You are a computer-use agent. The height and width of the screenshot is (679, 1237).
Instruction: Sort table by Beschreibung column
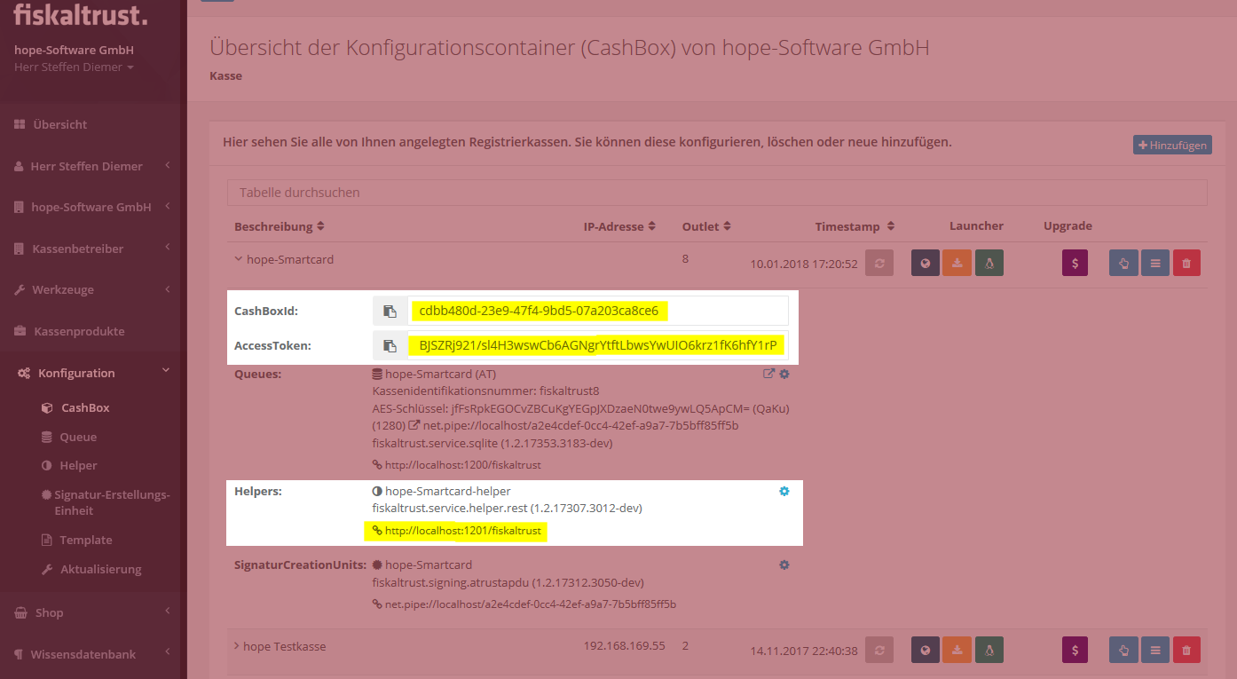280,226
